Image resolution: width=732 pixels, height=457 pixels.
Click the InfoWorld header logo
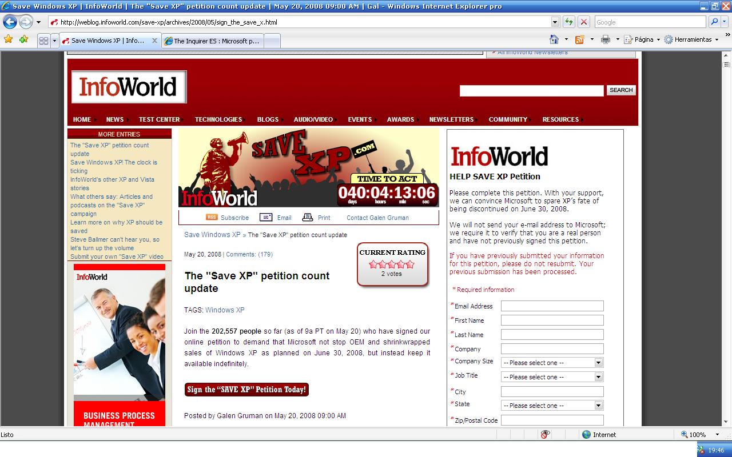[129, 87]
